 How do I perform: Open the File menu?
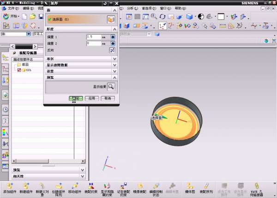13,8
